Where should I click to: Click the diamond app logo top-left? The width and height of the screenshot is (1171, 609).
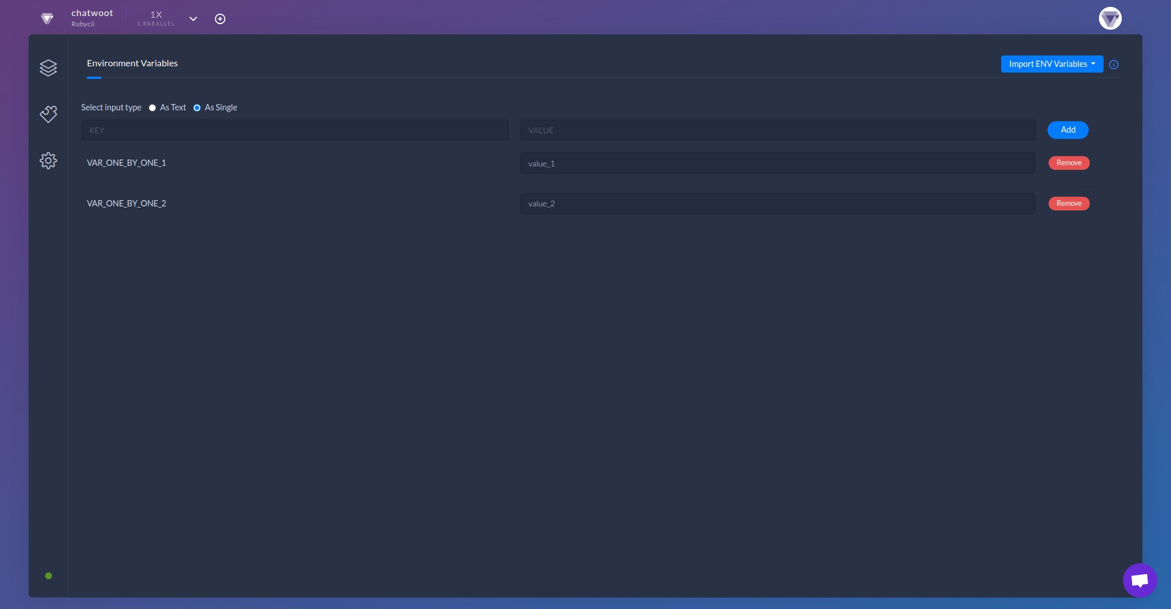coord(48,18)
